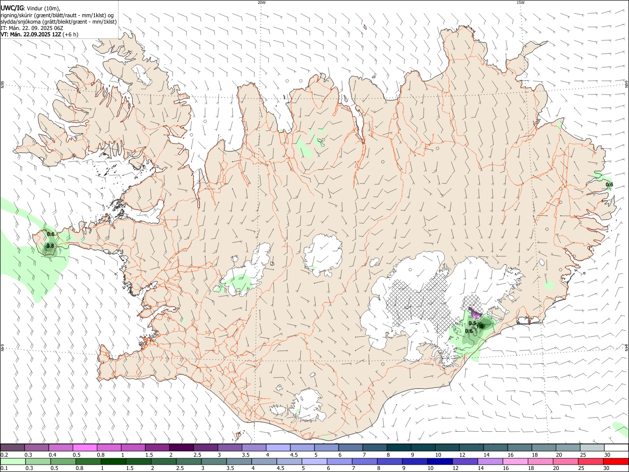This screenshot has height=472, width=629.
Task: Pick the dark purple swatch labeled 2
Action: click(181, 447)
